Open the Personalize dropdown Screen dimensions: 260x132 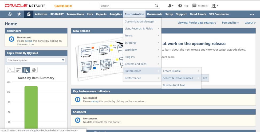tap(230, 23)
